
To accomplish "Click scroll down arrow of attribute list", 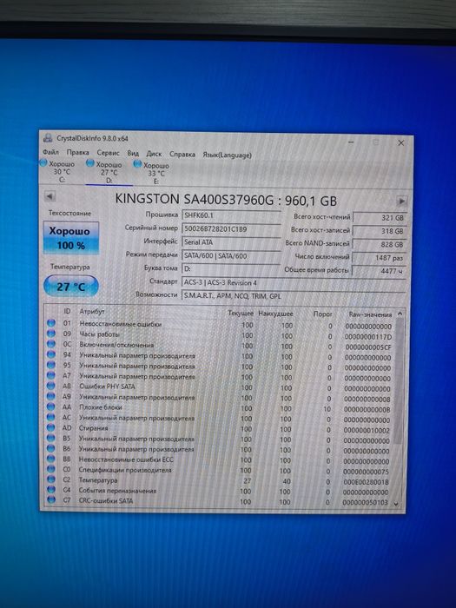I will [x=396, y=504].
